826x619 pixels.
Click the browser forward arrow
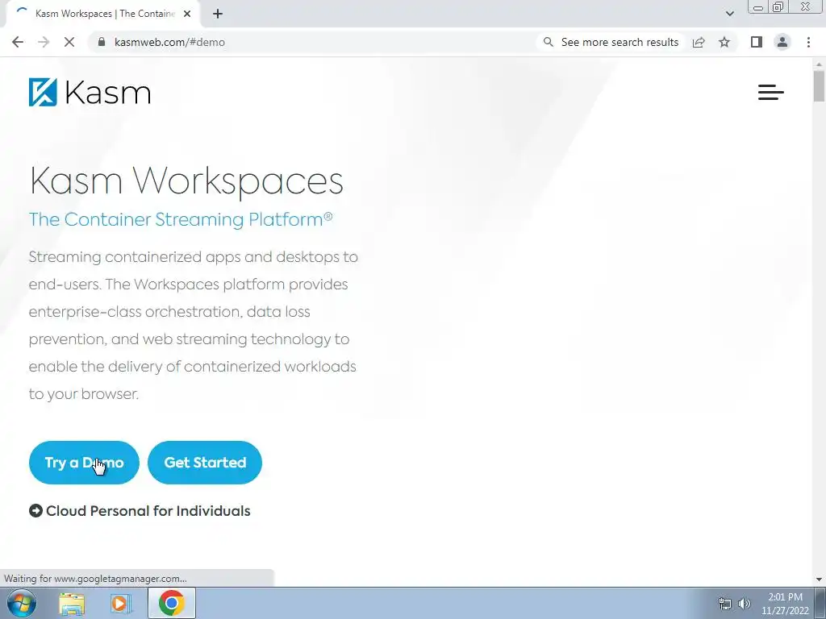tap(44, 42)
